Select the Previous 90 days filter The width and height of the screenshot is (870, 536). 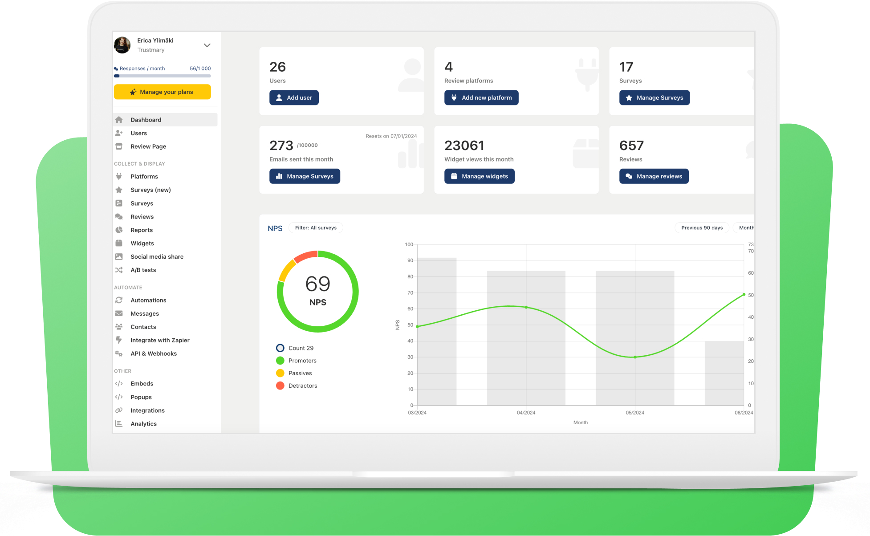[702, 227]
